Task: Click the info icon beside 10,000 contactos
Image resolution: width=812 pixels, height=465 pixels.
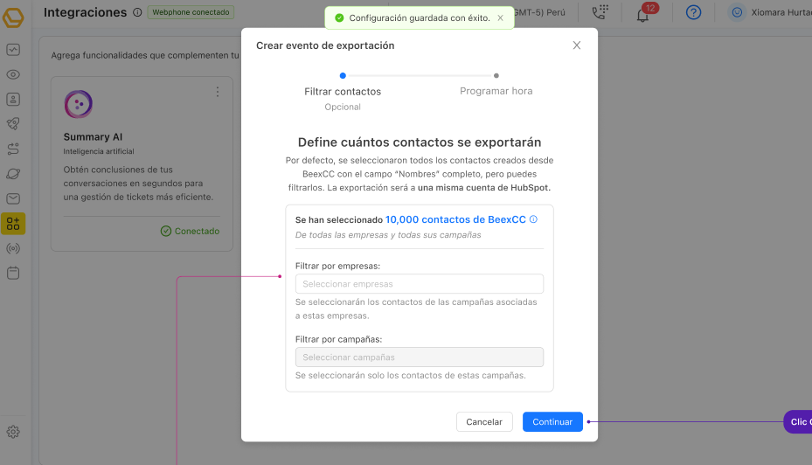Action: 533,220
